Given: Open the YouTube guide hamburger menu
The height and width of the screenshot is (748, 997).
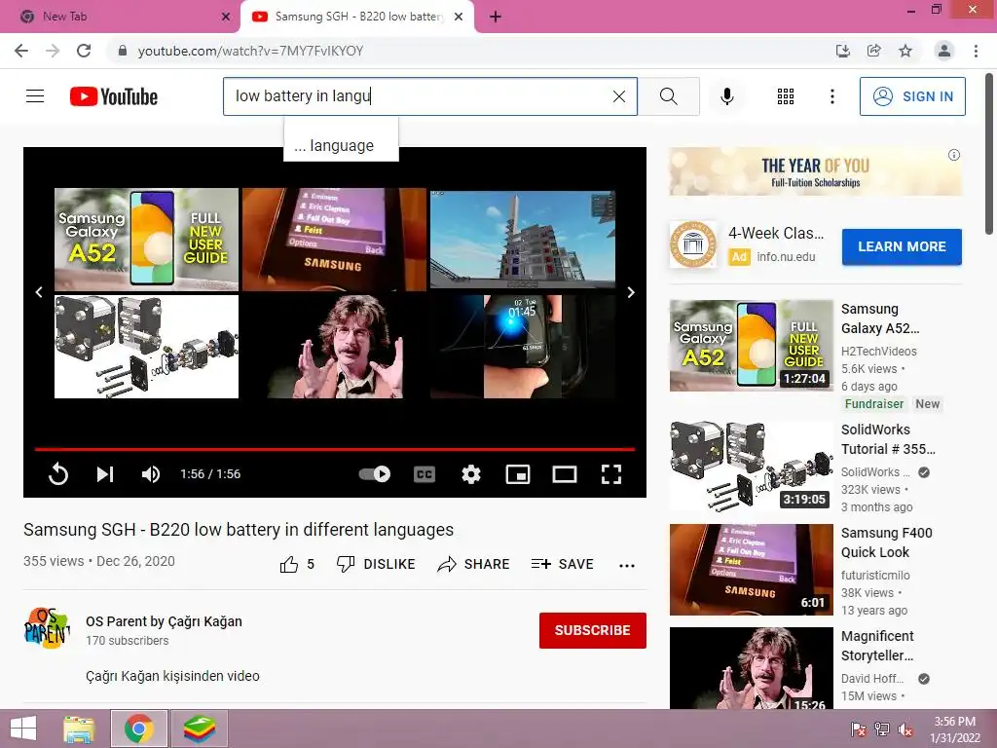Looking at the screenshot, I should (35, 96).
